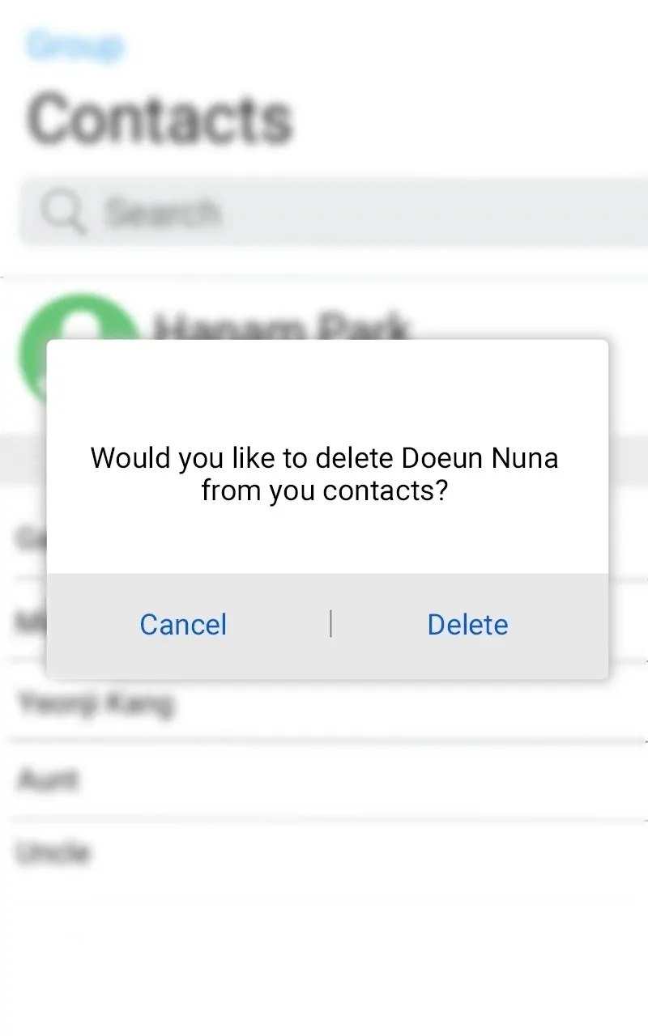Confirm deletion with the Delete button
648x1036 pixels.
467,625
